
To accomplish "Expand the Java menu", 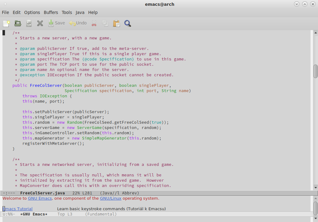I will coord(80,12).
